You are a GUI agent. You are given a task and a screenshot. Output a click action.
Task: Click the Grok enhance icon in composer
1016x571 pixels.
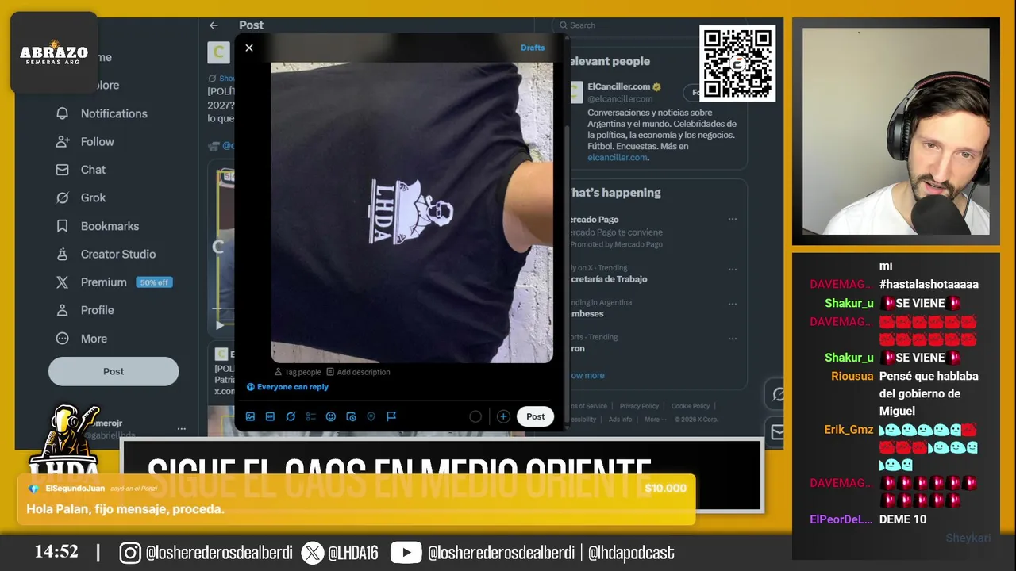point(291,416)
